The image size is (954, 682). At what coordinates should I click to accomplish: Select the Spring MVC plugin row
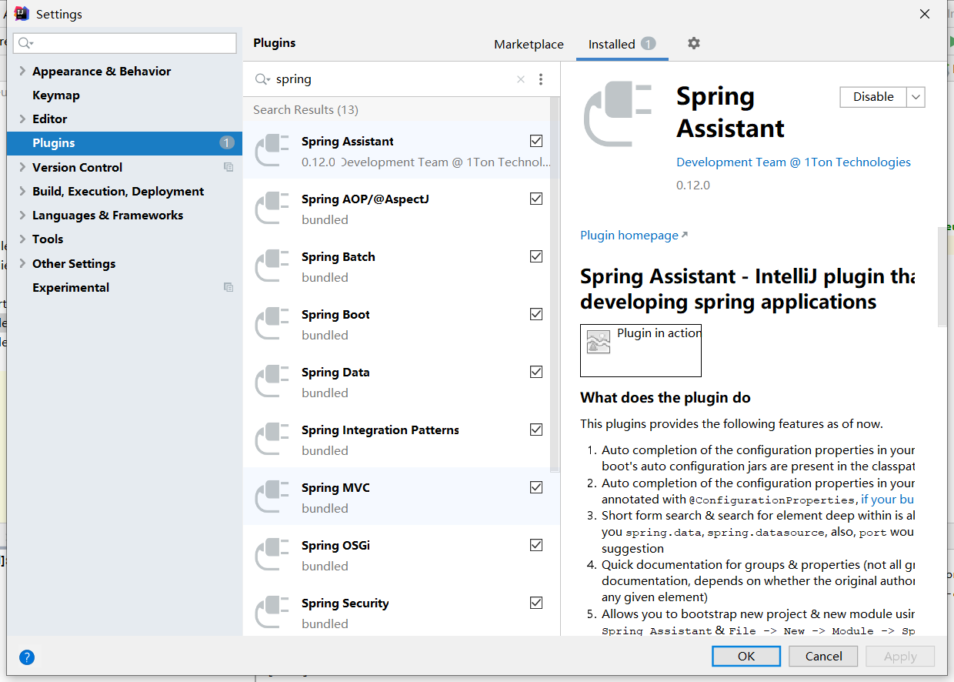tap(402, 496)
